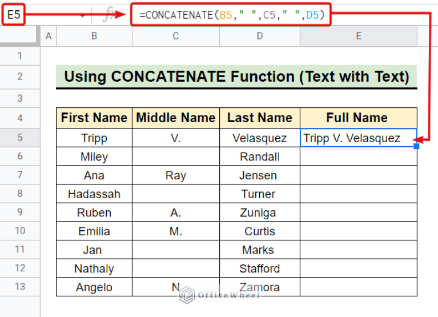Click the formula bar with CONCATENATE formula
Screen dimensions: 438x317
pyautogui.click(x=231, y=15)
